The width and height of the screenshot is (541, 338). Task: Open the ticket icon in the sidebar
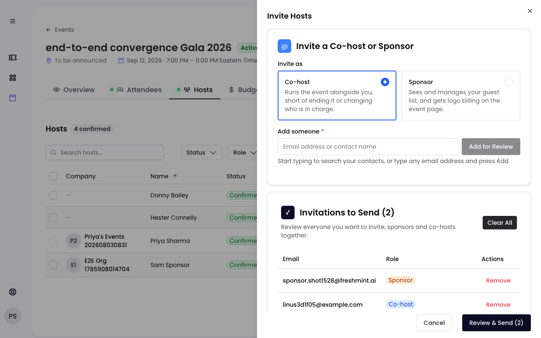(13, 57)
